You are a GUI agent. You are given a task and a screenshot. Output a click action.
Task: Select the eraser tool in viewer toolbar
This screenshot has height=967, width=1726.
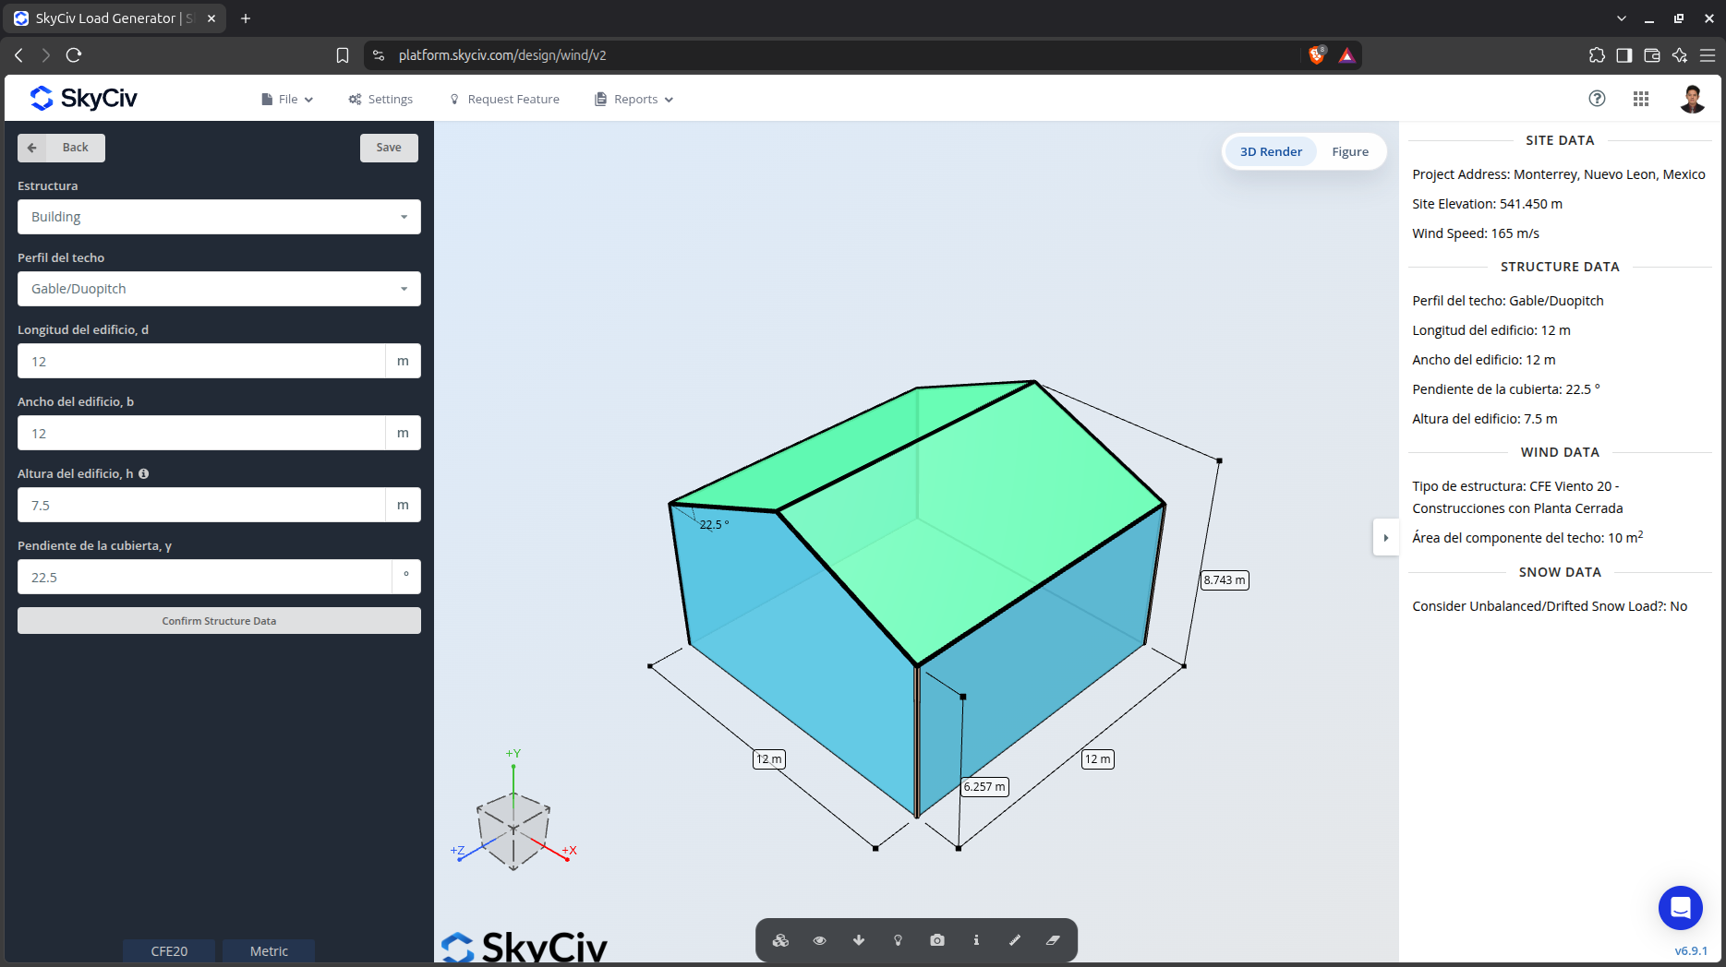pyautogui.click(x=1053, y=940)
